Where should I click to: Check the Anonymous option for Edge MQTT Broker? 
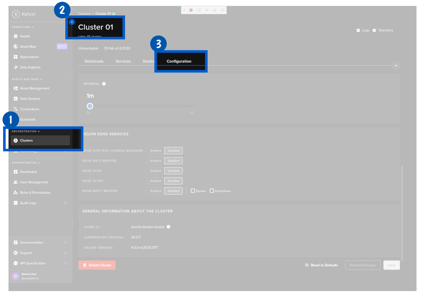[212, 191]
